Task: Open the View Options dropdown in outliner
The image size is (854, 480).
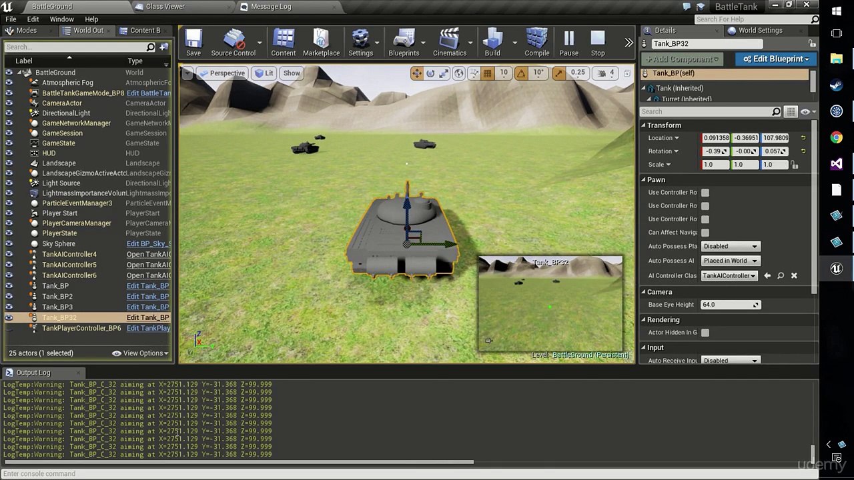Action: pos(141,353)
